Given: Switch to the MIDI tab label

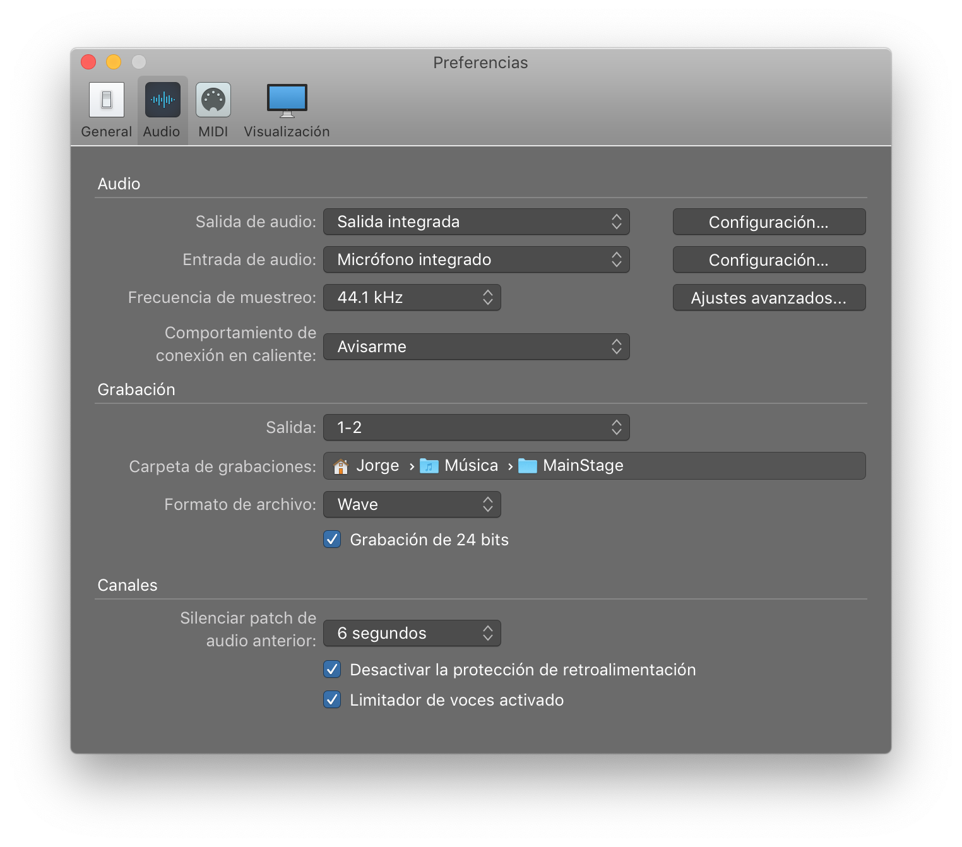Looking at the screenshot, I should pyautogui.click(x=213, y=132).
